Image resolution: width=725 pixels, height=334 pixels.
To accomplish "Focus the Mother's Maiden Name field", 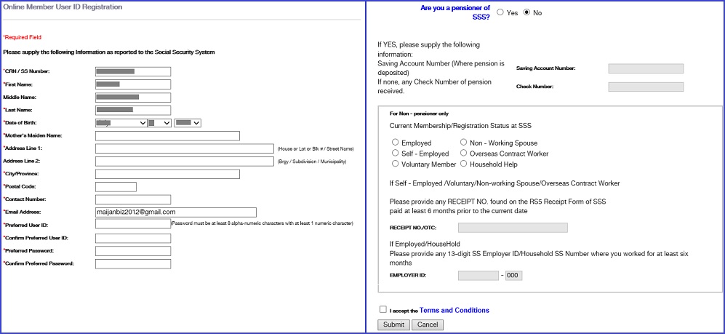I will click(x=167, y=136).
